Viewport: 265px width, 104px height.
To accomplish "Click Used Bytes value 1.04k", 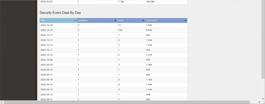I will pyautogui.click(x=149, y=40).
